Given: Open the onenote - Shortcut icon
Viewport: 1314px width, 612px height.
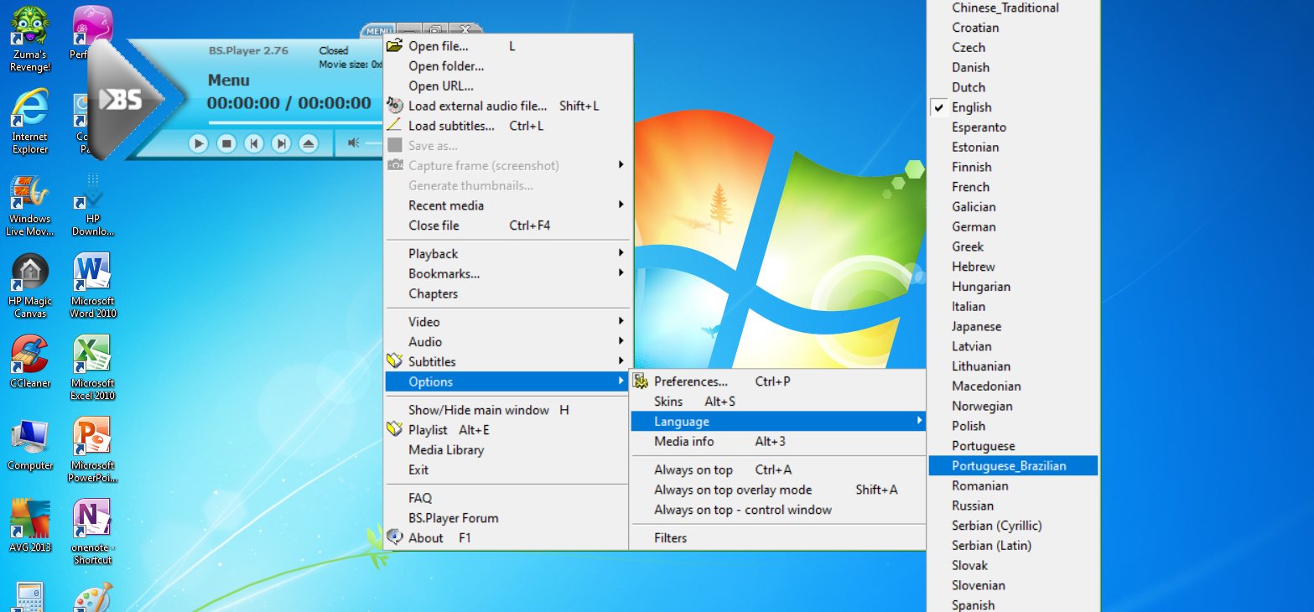Looking at the screenshot, I should click(x=93, y=532).
